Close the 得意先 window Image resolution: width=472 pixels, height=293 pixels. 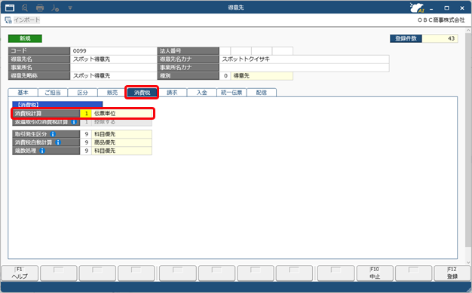462,8
